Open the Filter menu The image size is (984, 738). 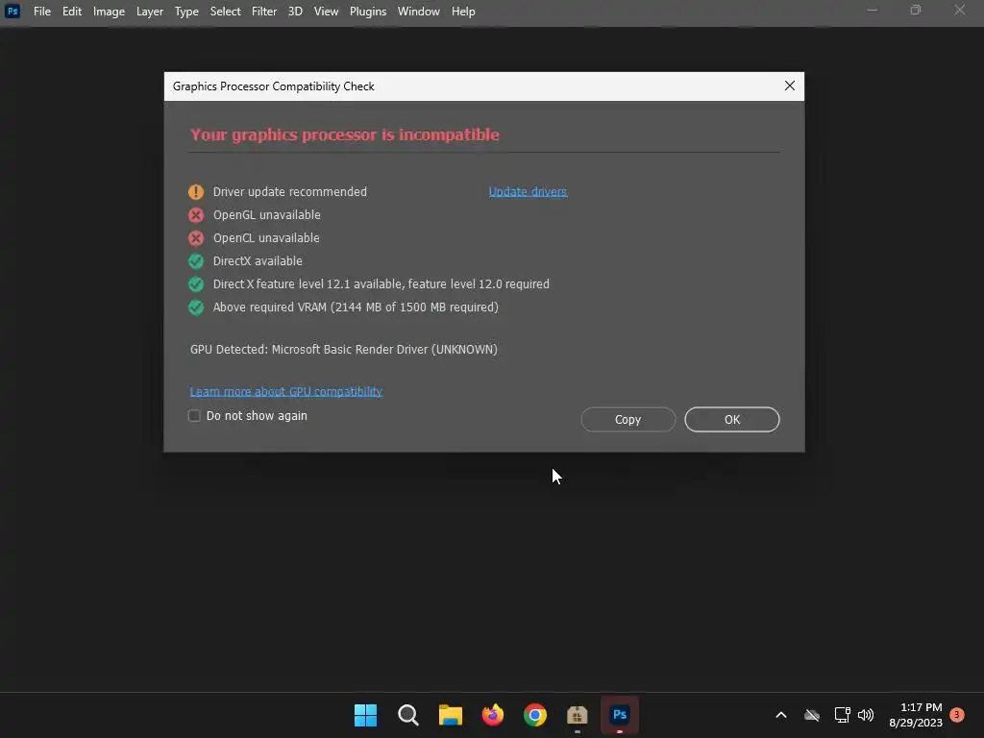coord(264,12)
